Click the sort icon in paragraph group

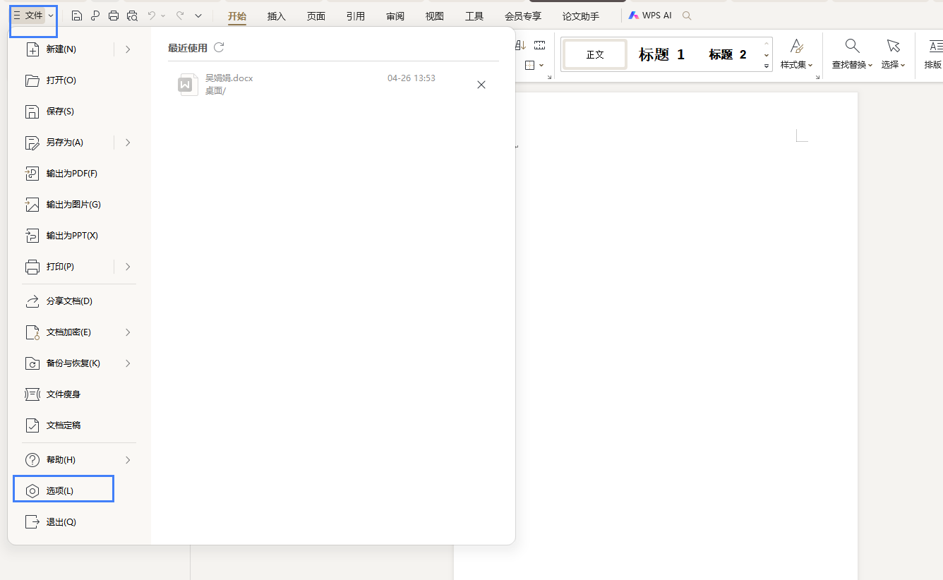coord(521,45)
